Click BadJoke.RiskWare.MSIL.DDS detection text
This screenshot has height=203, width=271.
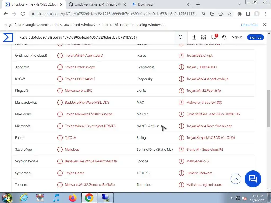[87, 102]
